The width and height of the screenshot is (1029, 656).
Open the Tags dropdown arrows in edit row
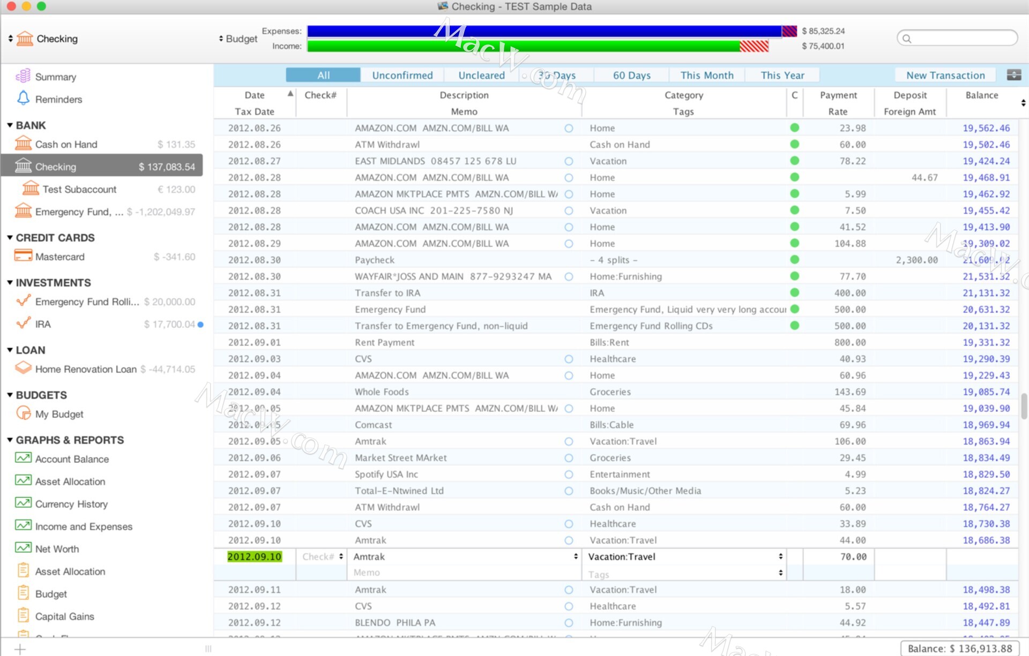point(780,573)
